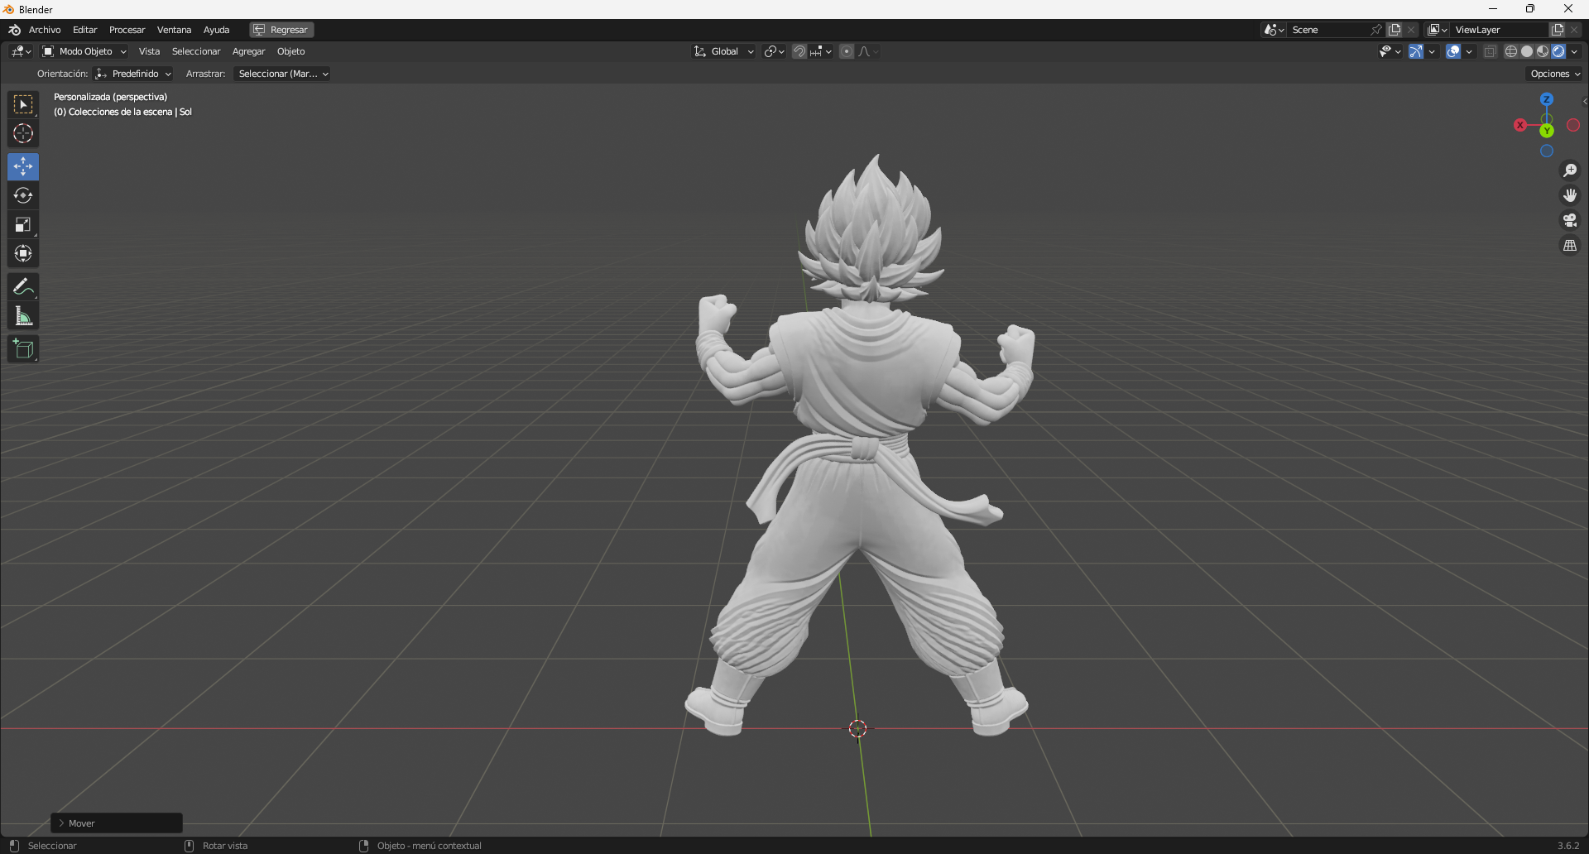Image resolution: width=1589 pixels, height=854 pixels.
Task: Open the transform orientation Global dropdown
Action: coord(723,50)
